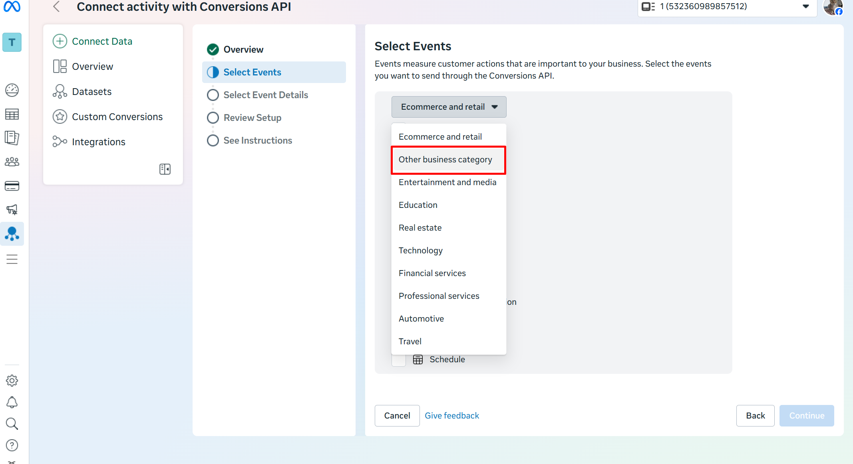The height and width of the screenshot is (464, 853).
Task: Open Custom Conversions in side menu
Action: click(x=117, y=117)
